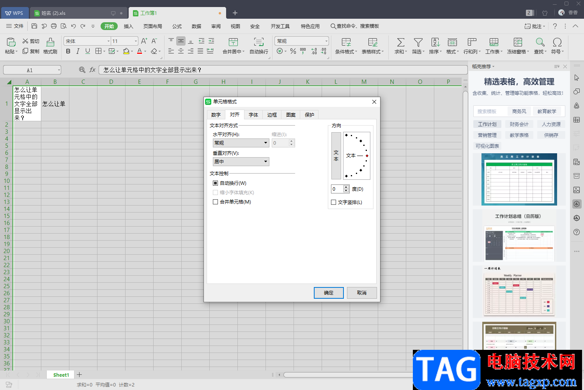Open Conditional Formatting icon
Screen dimensions: 584x390
tap(346, 42)
